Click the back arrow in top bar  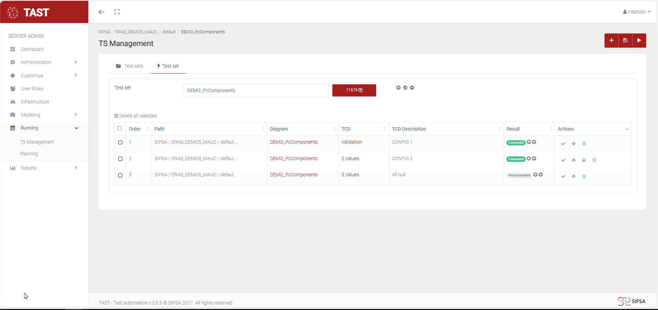(101, 12)
